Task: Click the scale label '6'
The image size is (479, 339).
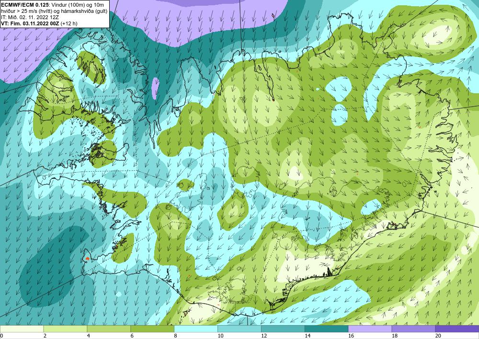Action: pos(132,336)
